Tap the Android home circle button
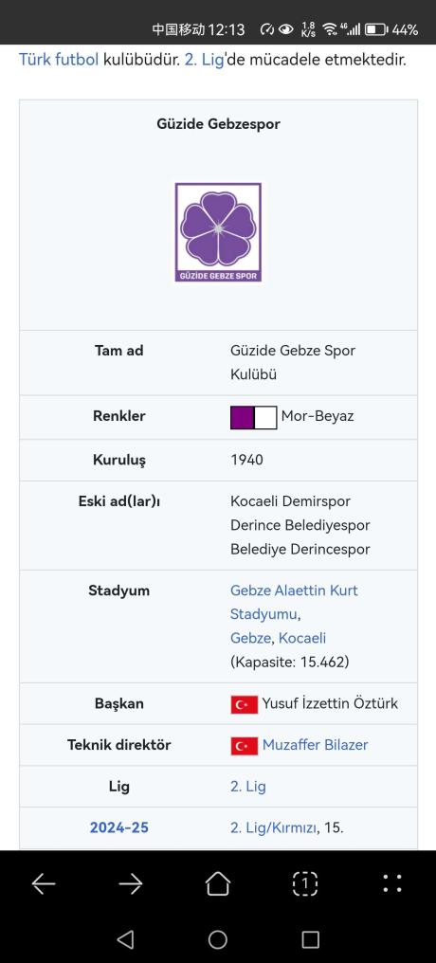 pos(218,939)
